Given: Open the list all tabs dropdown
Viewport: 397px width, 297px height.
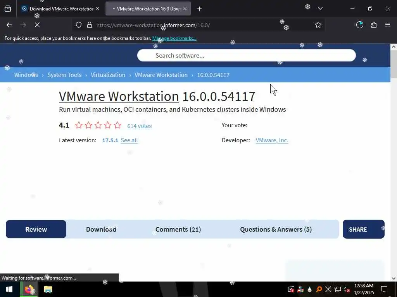Looking at the screenshot, I should point(320,9).
